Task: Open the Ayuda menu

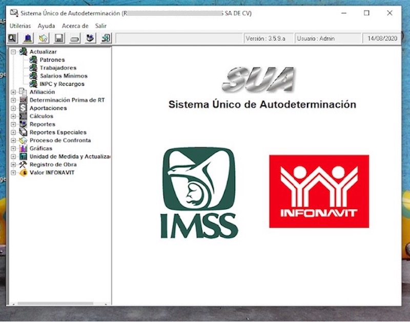Action: click(x=46, y=26)
